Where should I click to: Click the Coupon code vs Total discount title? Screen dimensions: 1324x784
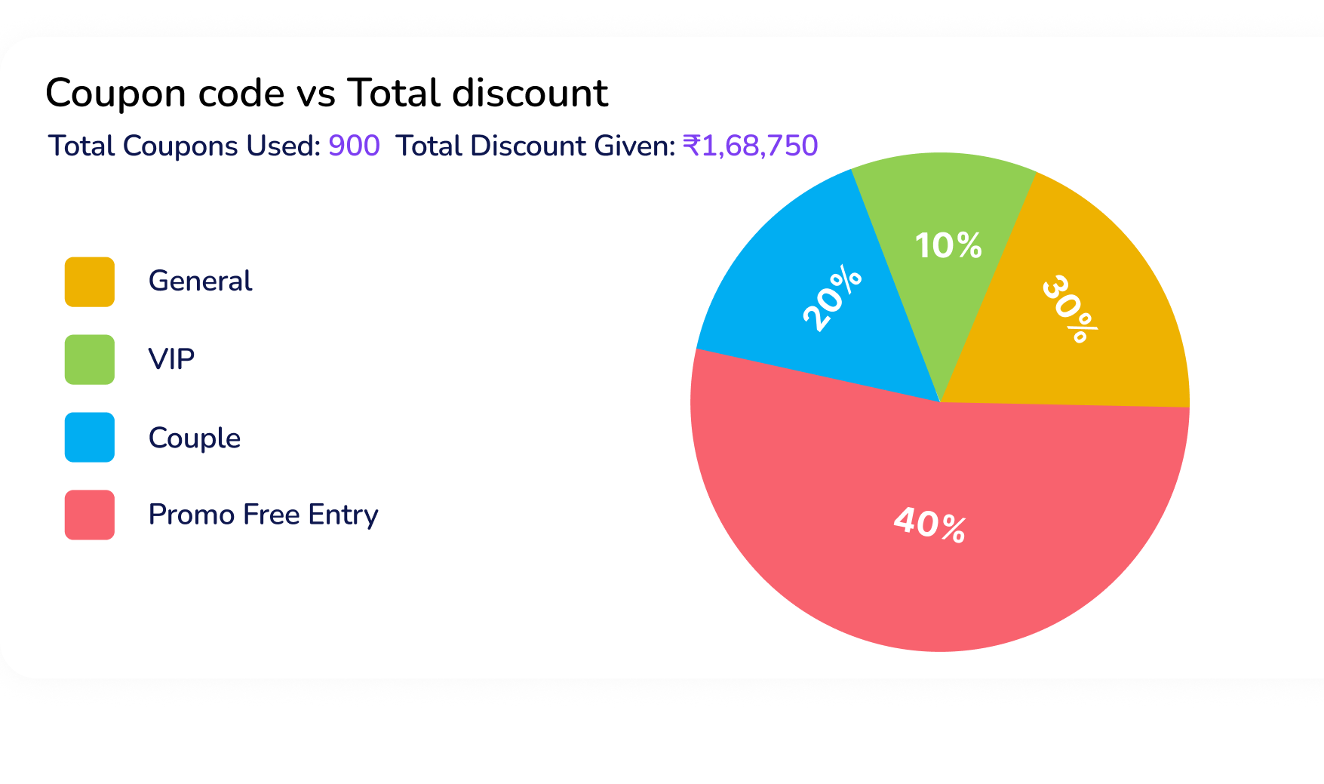point(326,94)
